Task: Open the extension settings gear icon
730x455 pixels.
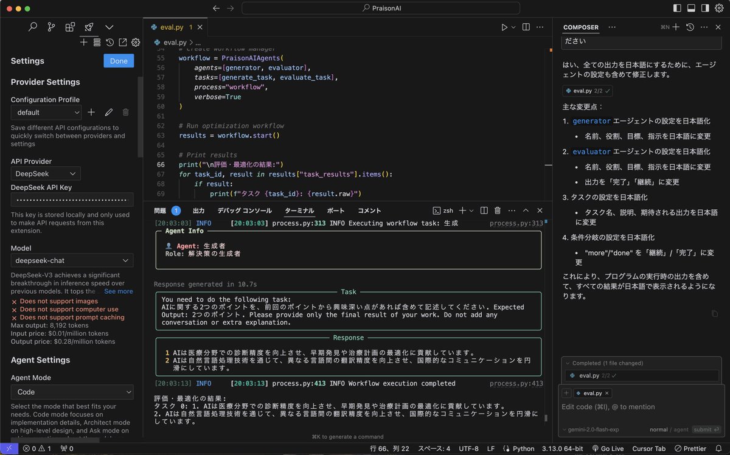Action: click(x=136, y=42)
